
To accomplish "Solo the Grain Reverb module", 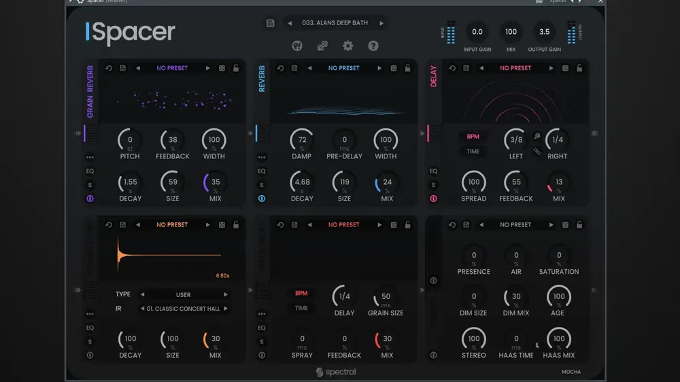I will coord(90,185).
